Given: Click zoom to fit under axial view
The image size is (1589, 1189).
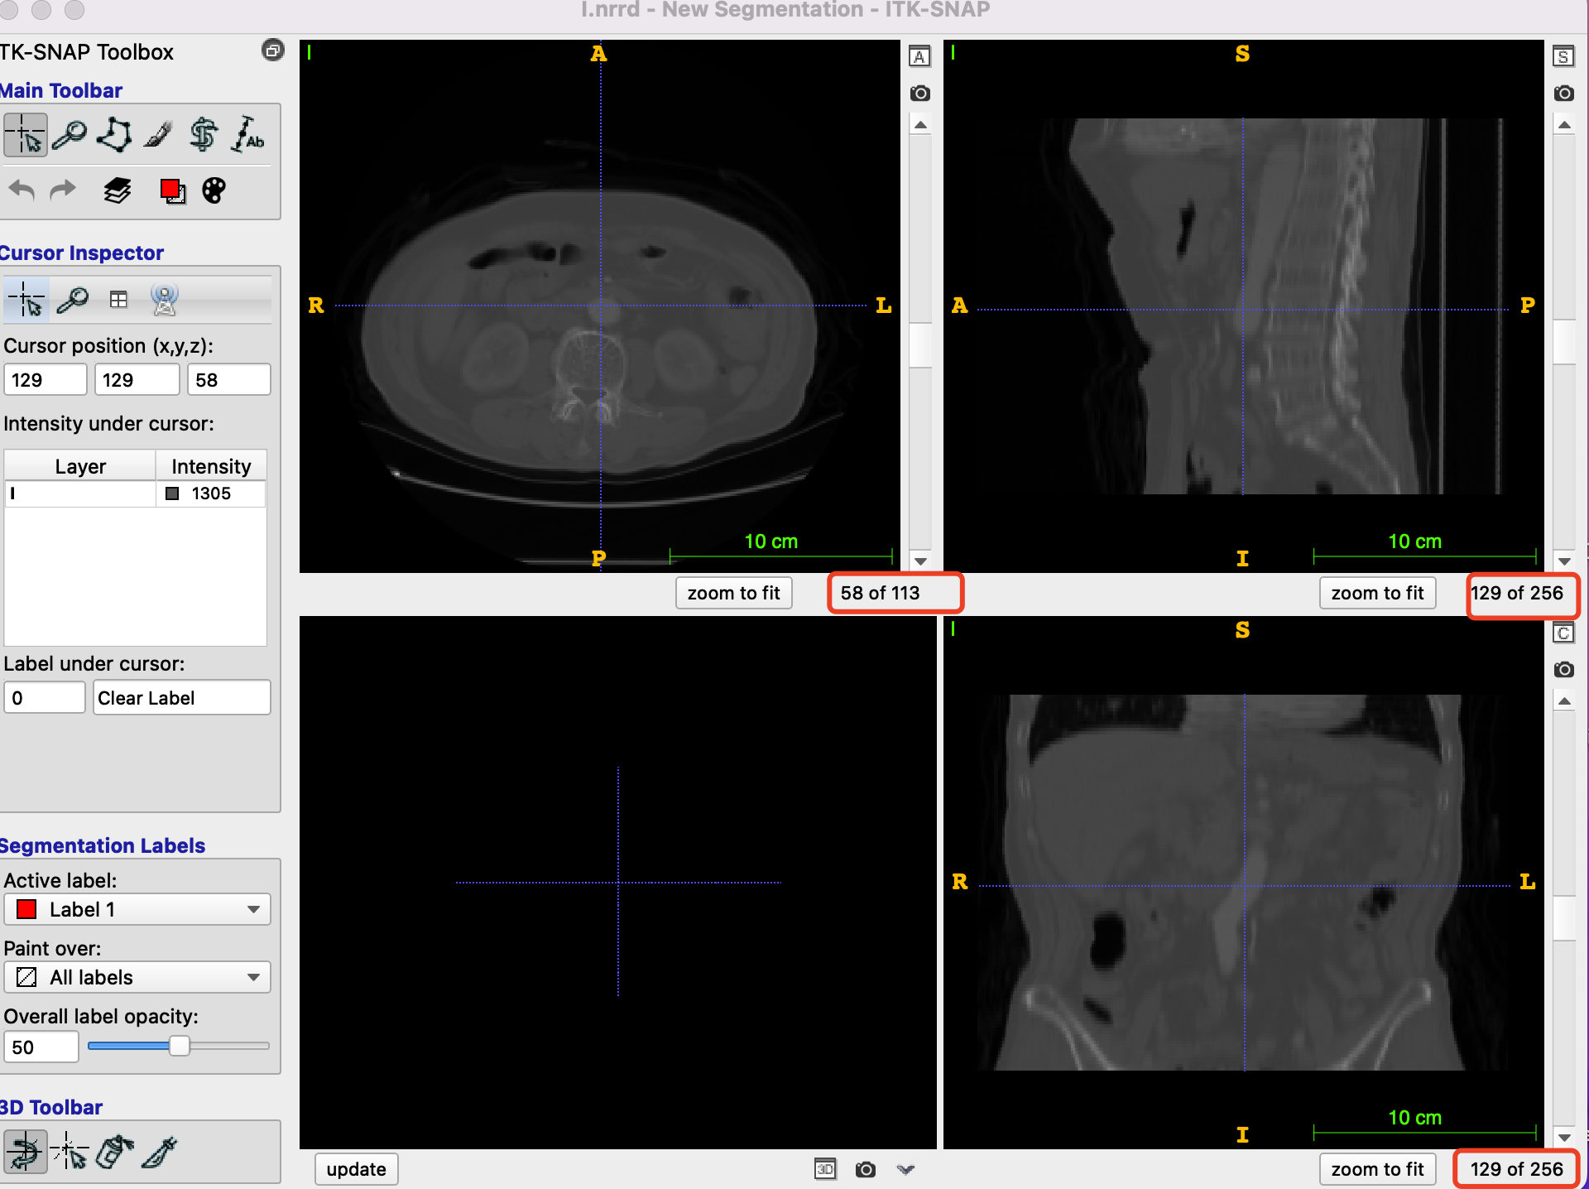Looking at the screenshot, I should tap(733, 593).
